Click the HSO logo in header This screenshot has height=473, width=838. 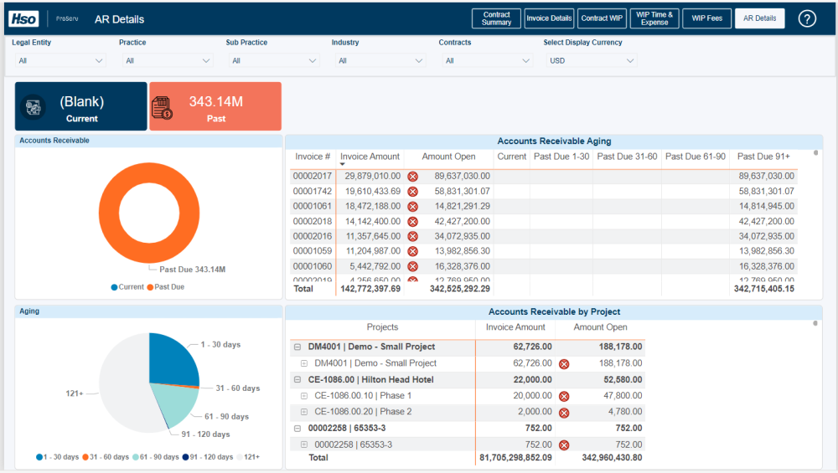coord(24,18)
